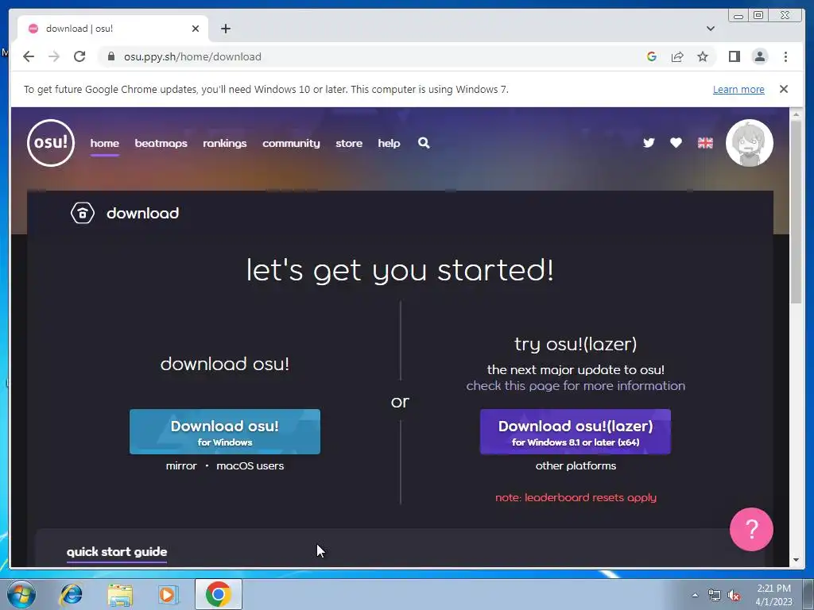Open Windows Media Player taskbar icon
Image resolution: width=814 pixels, height=610 pixels.
click(x=167, y=594)
